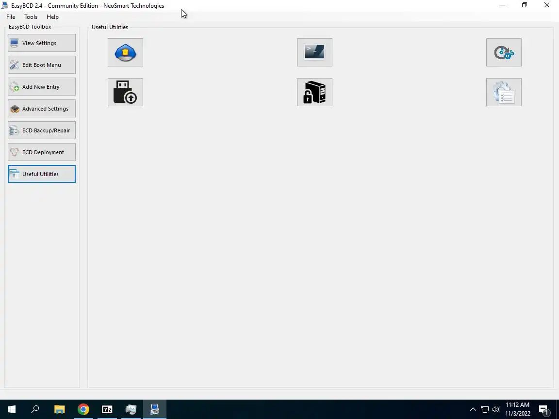Screen dimensions: 559x419
Task: Click the EasyBCD title bar app icon
Action: pyautogui.click(x=5, y=5)
